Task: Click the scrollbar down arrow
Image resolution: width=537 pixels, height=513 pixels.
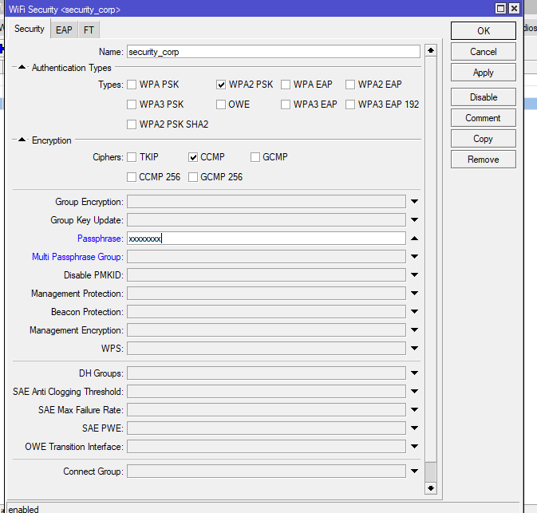Action: pyautogui.click(x=431, y=488)
